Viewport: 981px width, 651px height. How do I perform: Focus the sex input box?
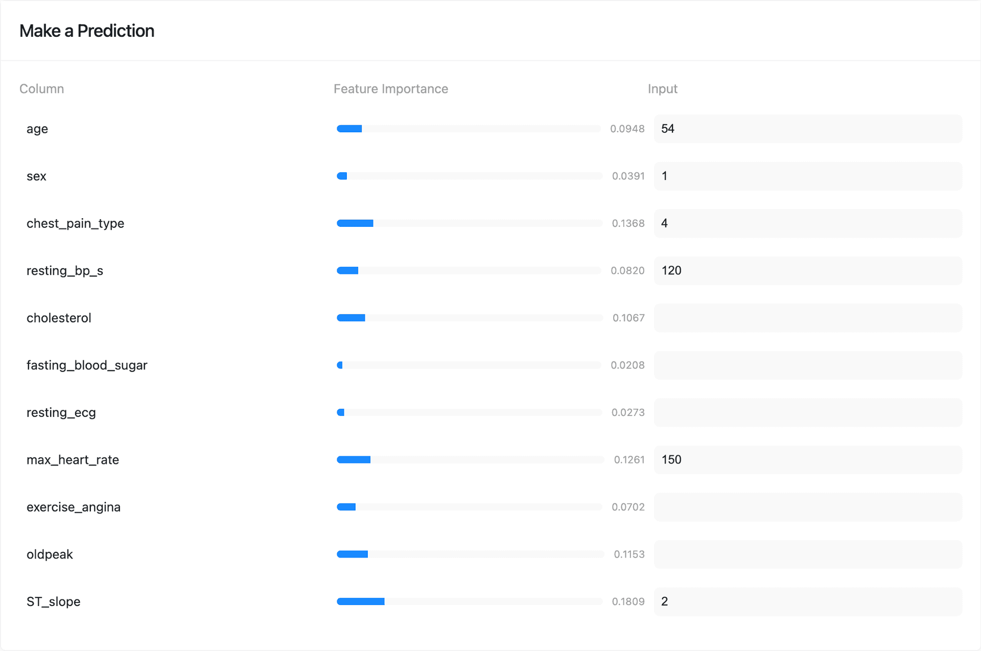click(x=807, y=176)
